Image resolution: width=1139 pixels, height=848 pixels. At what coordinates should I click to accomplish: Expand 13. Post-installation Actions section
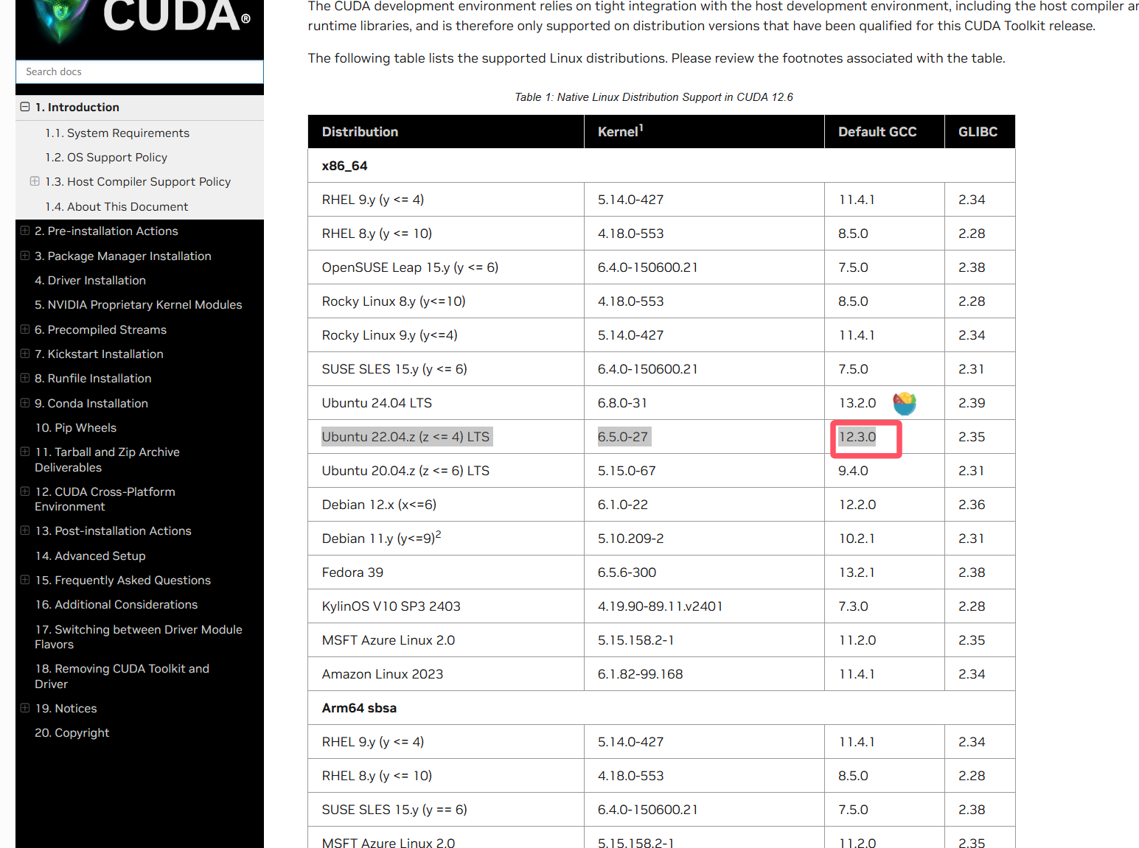tap(25, 530)
